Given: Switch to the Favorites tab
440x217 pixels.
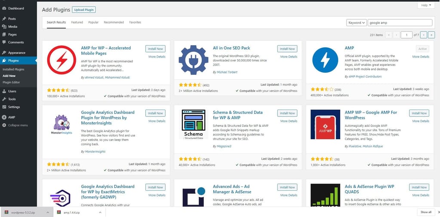Looking at the screenshot, I should 135,22.
